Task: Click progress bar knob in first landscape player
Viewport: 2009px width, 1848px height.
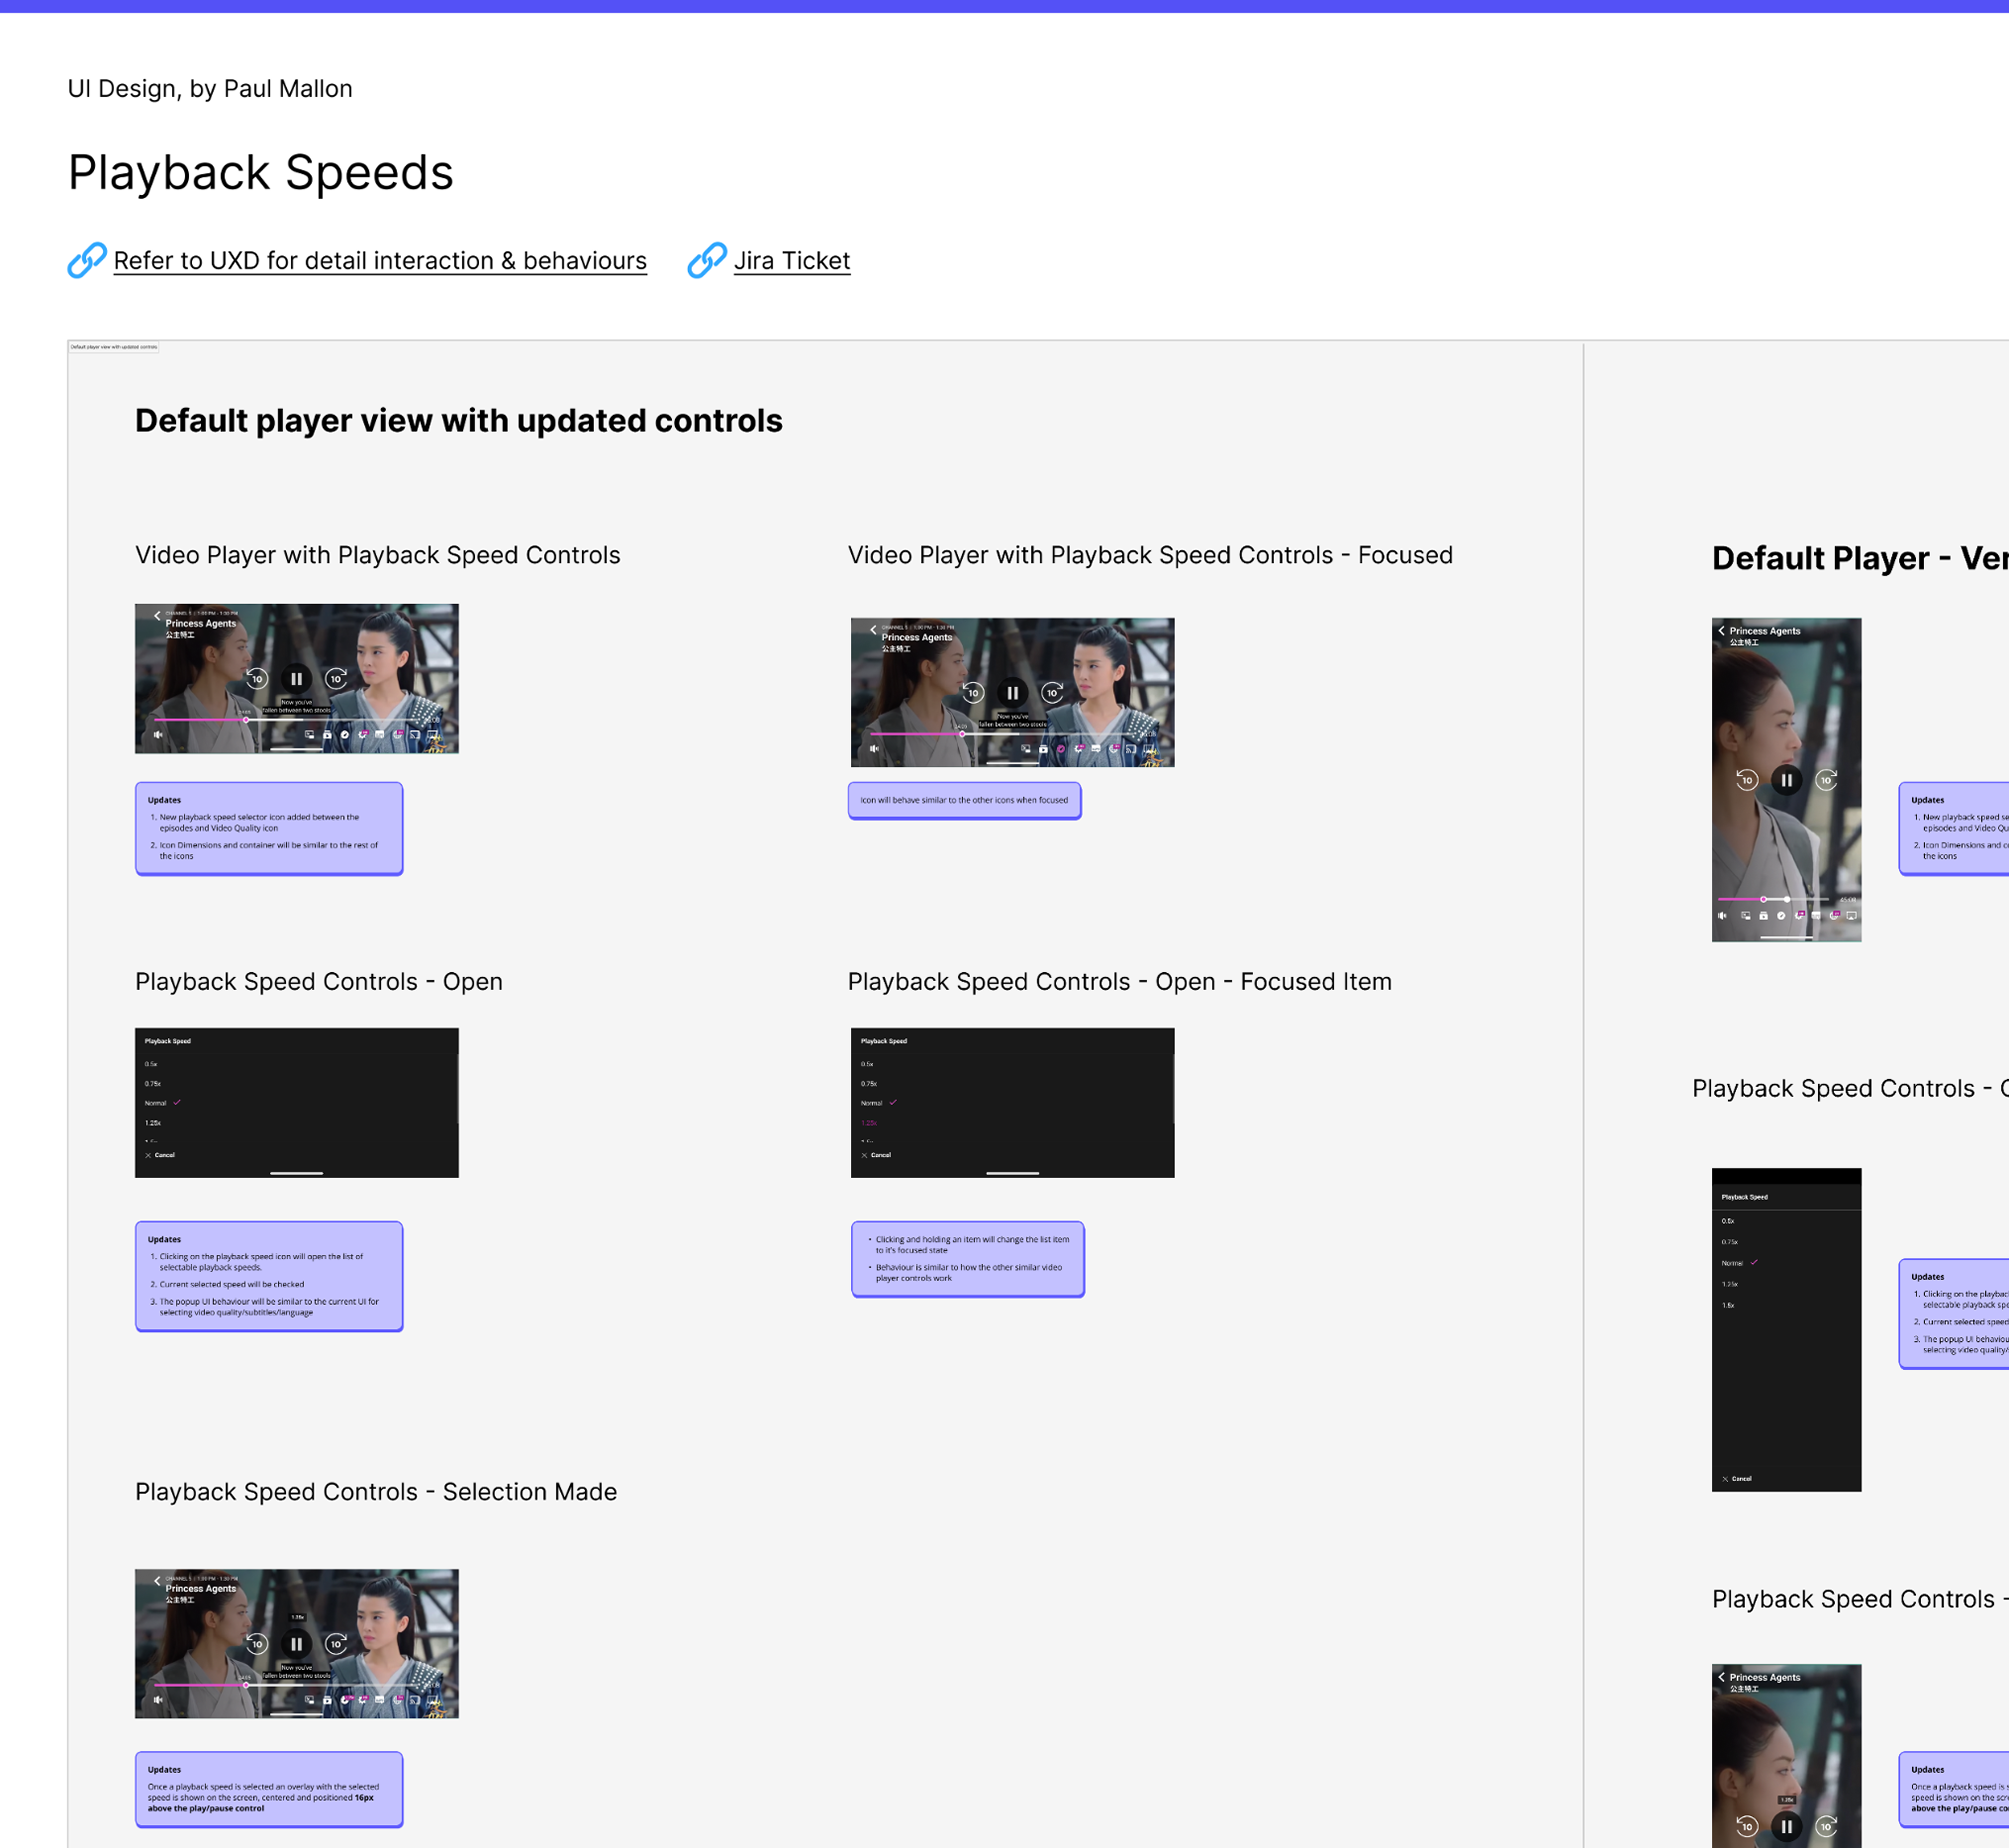Action: (246, 720)
